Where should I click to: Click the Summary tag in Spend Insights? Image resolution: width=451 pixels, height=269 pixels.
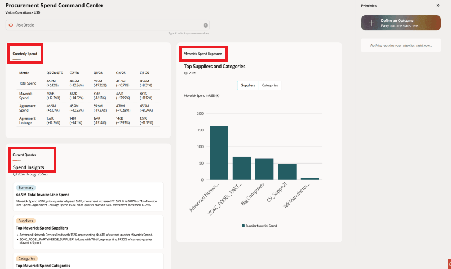(26, 188)
